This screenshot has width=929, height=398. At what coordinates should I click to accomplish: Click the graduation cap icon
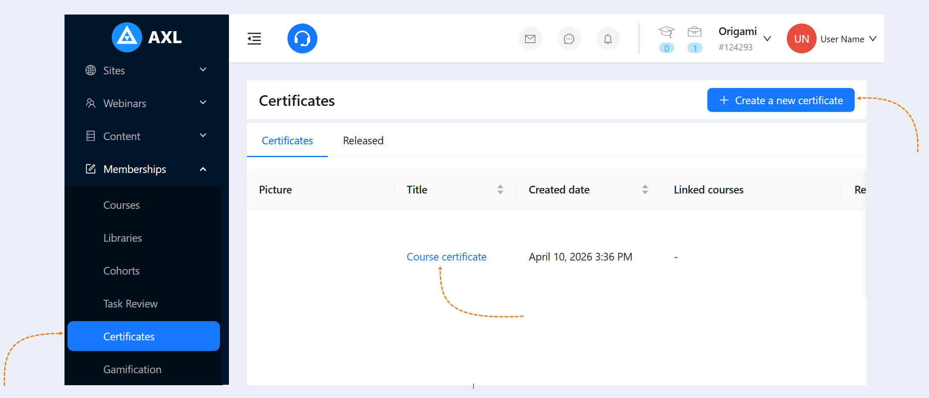pos(666,32)
